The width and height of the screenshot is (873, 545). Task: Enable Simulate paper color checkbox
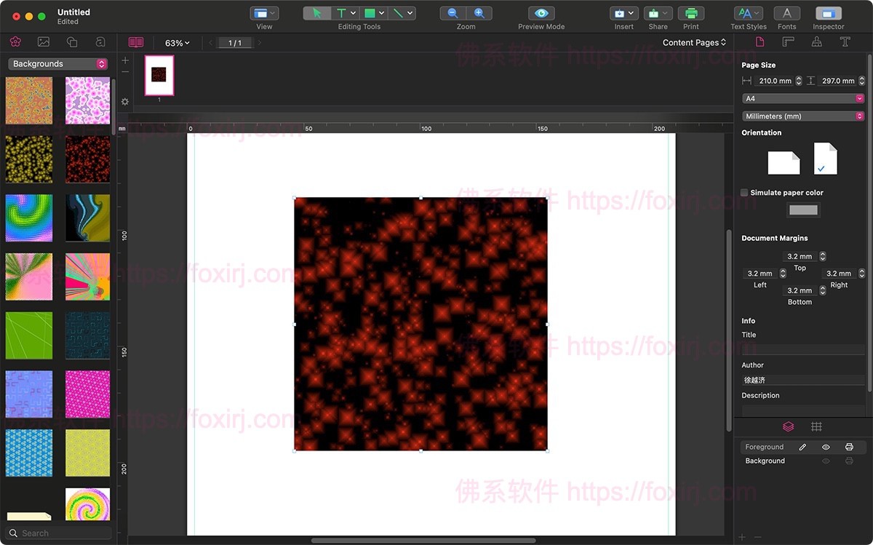744,193
